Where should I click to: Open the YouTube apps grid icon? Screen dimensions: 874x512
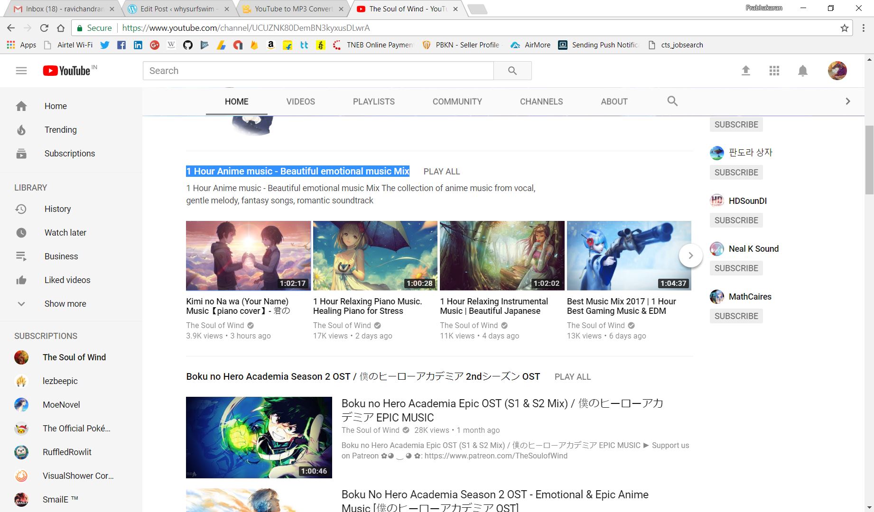coord(774,70)
